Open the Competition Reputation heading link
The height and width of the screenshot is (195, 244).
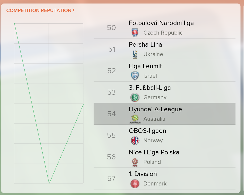coord(39,11)
